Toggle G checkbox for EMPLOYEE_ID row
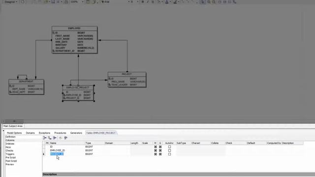This screenshot has width=315, height=177. pyautogui.click(x=160, y=150)
